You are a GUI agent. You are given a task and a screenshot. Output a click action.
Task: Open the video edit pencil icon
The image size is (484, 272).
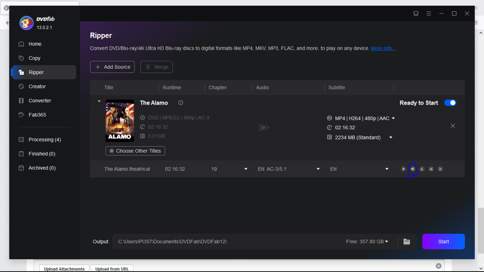pyautogui.click(x=422, y=169)
